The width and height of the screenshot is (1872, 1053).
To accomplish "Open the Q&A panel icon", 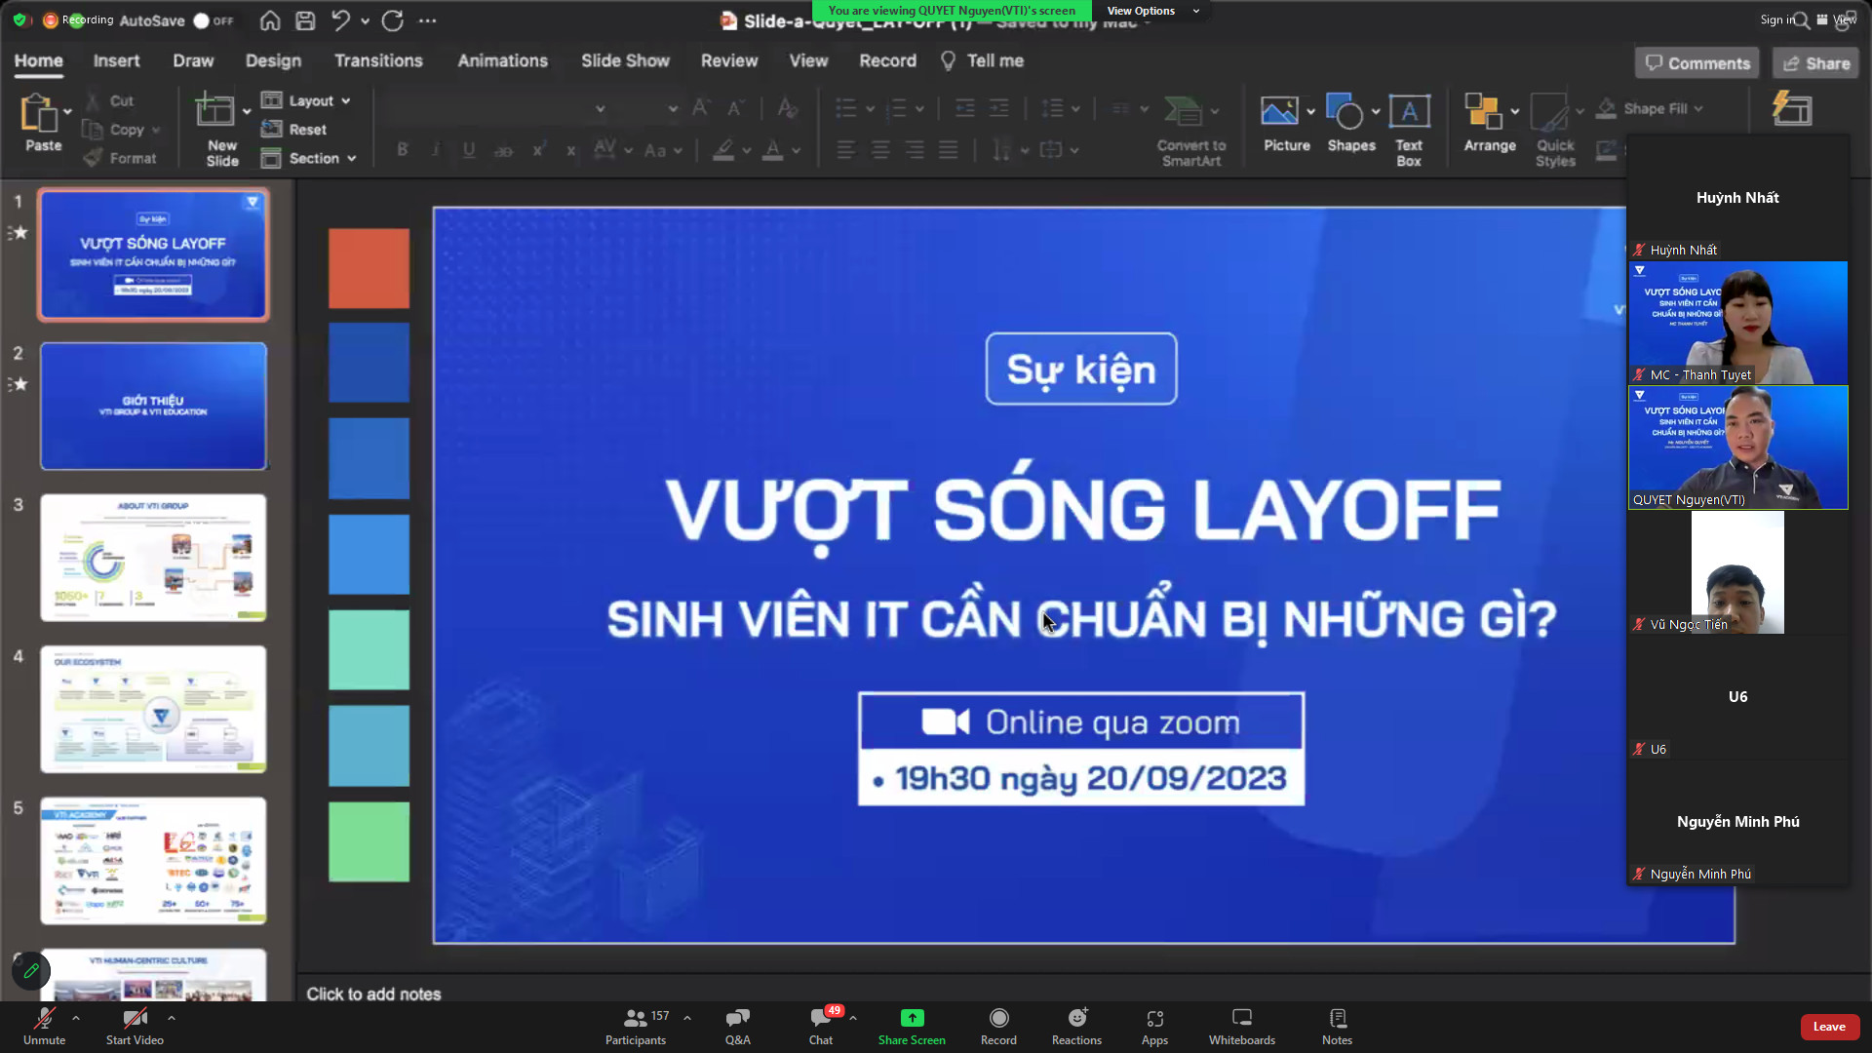I will click(x=737, y=1018).
